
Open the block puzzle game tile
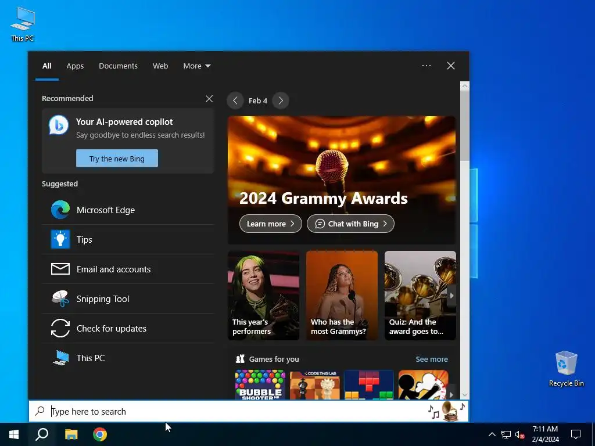[369, 384]
